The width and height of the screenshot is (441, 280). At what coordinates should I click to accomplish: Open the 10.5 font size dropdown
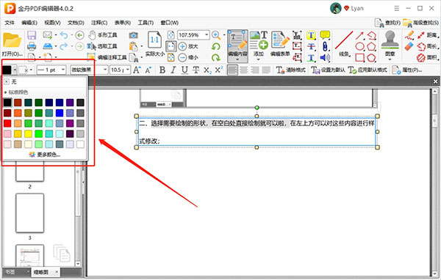[128, 70]
